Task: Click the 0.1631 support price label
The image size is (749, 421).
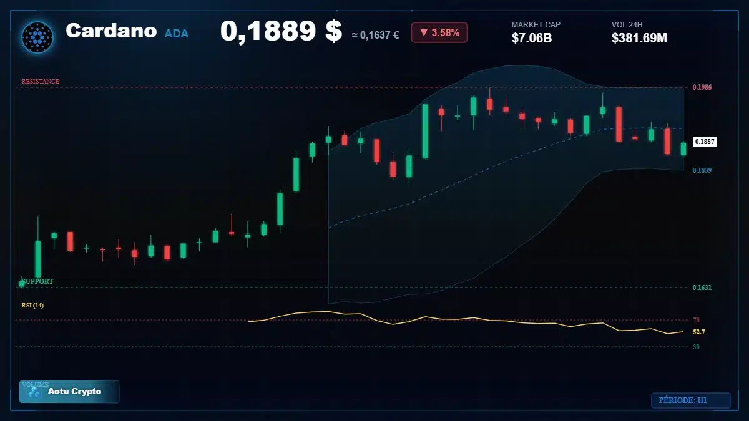Action: [702, 288]
